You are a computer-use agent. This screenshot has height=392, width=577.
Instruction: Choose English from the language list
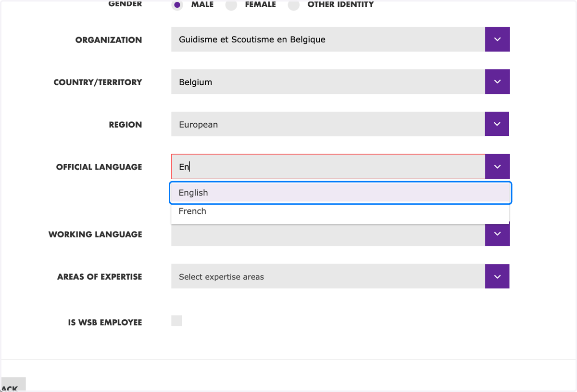pyautogui.click(x=340, y=193)
